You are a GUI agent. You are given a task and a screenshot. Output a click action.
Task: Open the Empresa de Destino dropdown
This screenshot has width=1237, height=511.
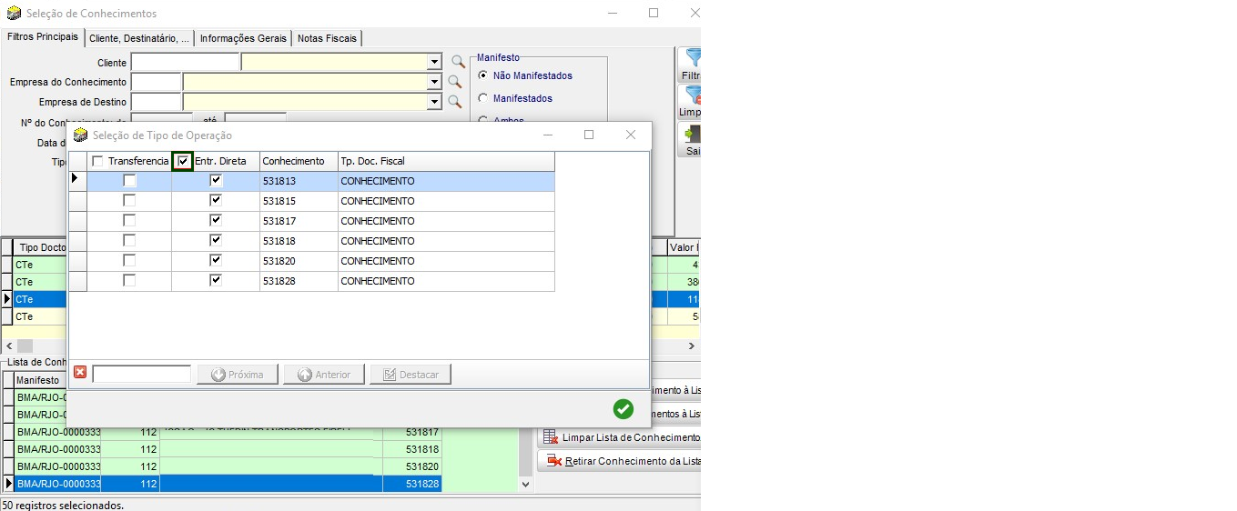pyautogui.click(x=434, y=102)
